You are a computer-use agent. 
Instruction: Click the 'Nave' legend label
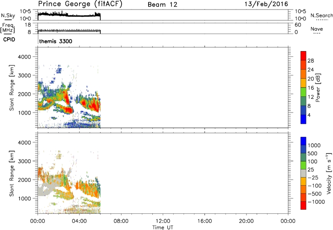[317, 29]
